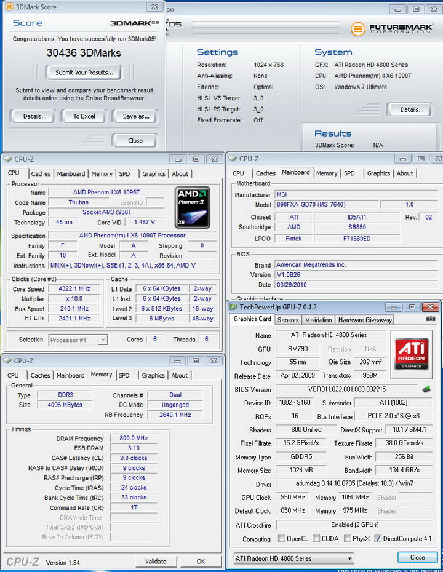Click the GPU-Z title bar app icon
The height and width of the screenshot is (572, 443).
pos(233,307)
